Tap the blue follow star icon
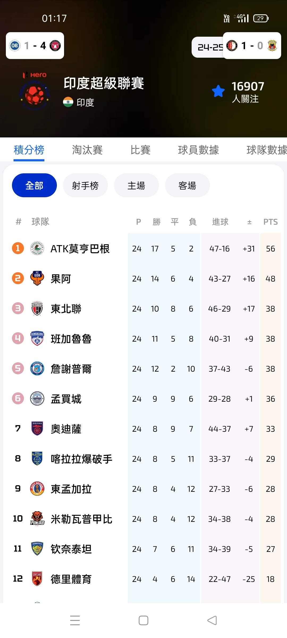Image resolution: width=287 pixels, height=638 pixels. tap(218, 91)
